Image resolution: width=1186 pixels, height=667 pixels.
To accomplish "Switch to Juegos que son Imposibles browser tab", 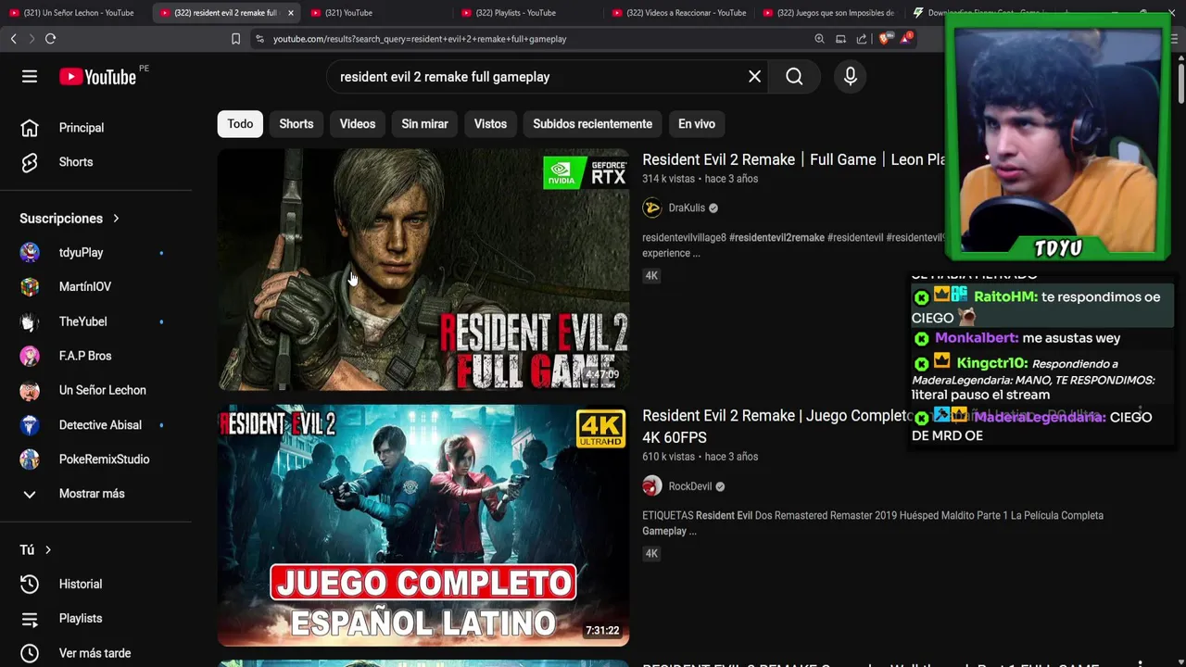I will 827,13.
